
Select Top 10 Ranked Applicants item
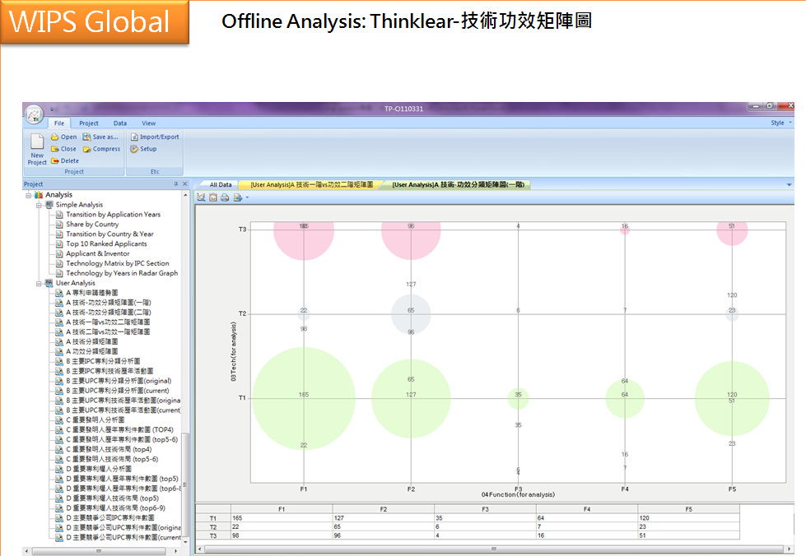(106, 244)
